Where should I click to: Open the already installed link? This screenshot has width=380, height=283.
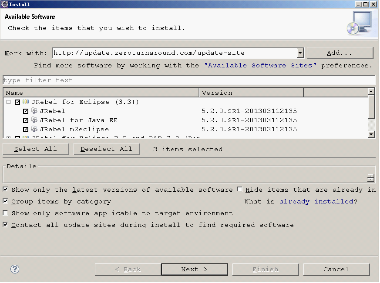(x=316, y=202)
